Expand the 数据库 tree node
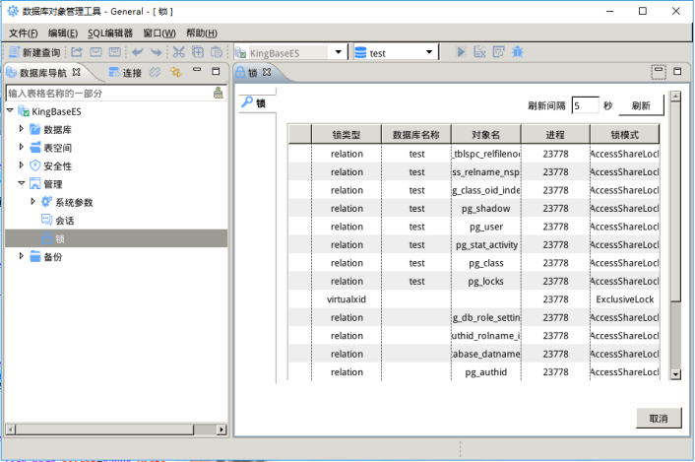Screen dimensions: 695x462 coord(21,129)
